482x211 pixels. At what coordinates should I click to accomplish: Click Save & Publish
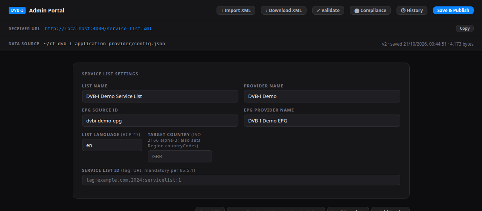453,11
